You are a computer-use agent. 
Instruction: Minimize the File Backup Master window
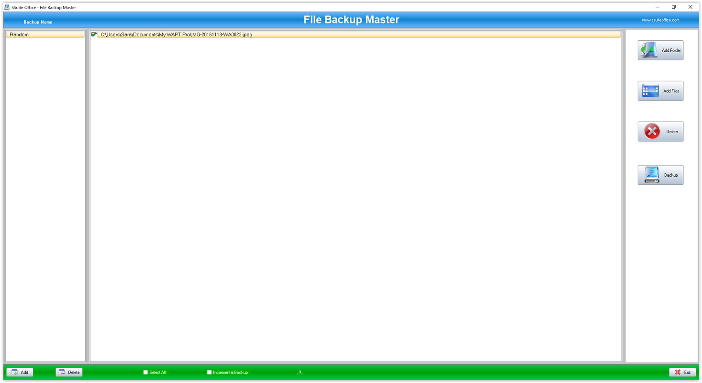point(657,7)
